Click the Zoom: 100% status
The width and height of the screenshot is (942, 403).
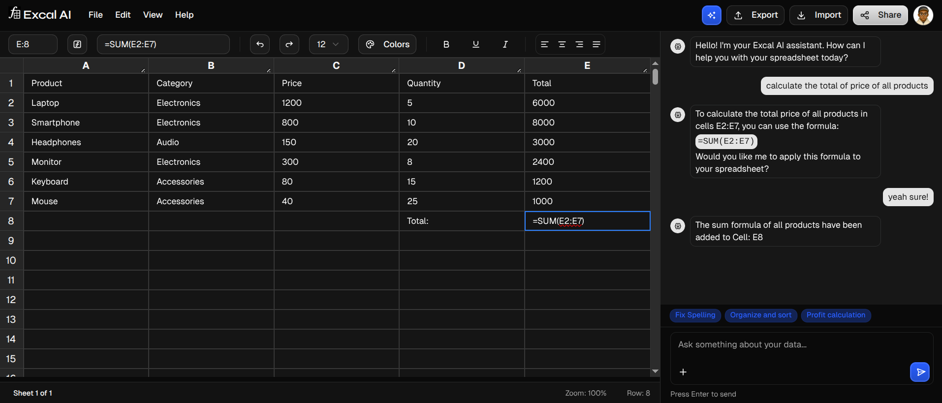tap(586, 393)
